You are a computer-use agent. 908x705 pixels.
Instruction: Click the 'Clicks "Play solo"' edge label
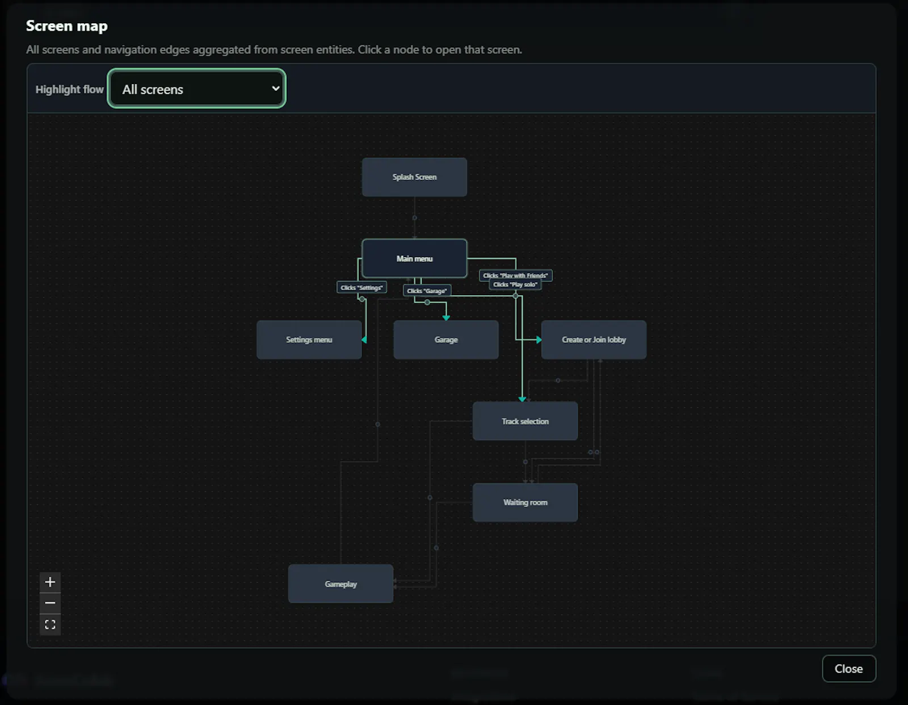tap(515, 285)
